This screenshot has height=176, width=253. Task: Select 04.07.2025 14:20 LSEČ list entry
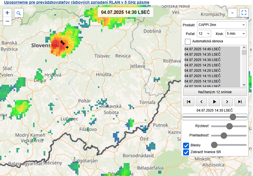pyautogui.click(x=202, y=71)
